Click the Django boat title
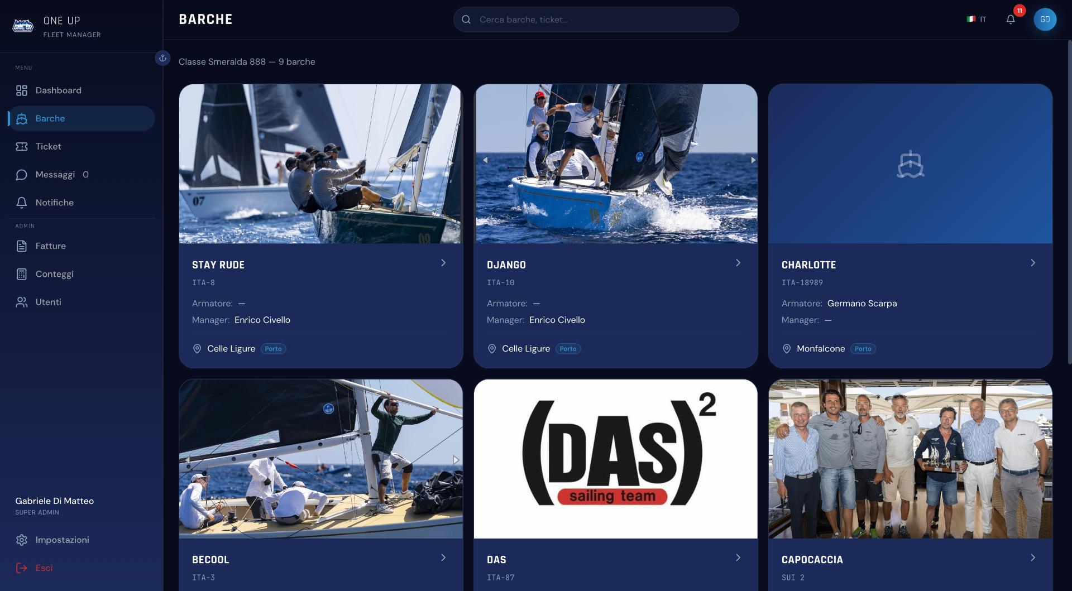Image resolution: width=1072 pixels, height=591 pixels. (506, 265)
